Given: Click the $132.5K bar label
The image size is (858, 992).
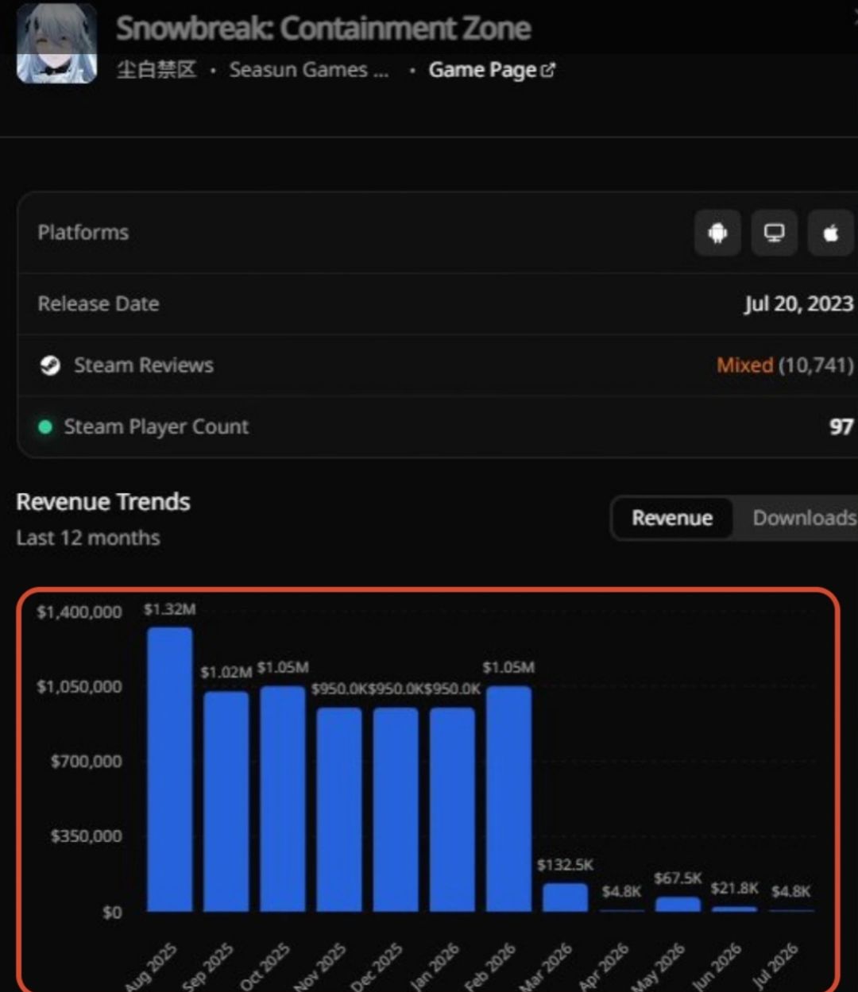Looking at the screenshot, I should 565,865.
